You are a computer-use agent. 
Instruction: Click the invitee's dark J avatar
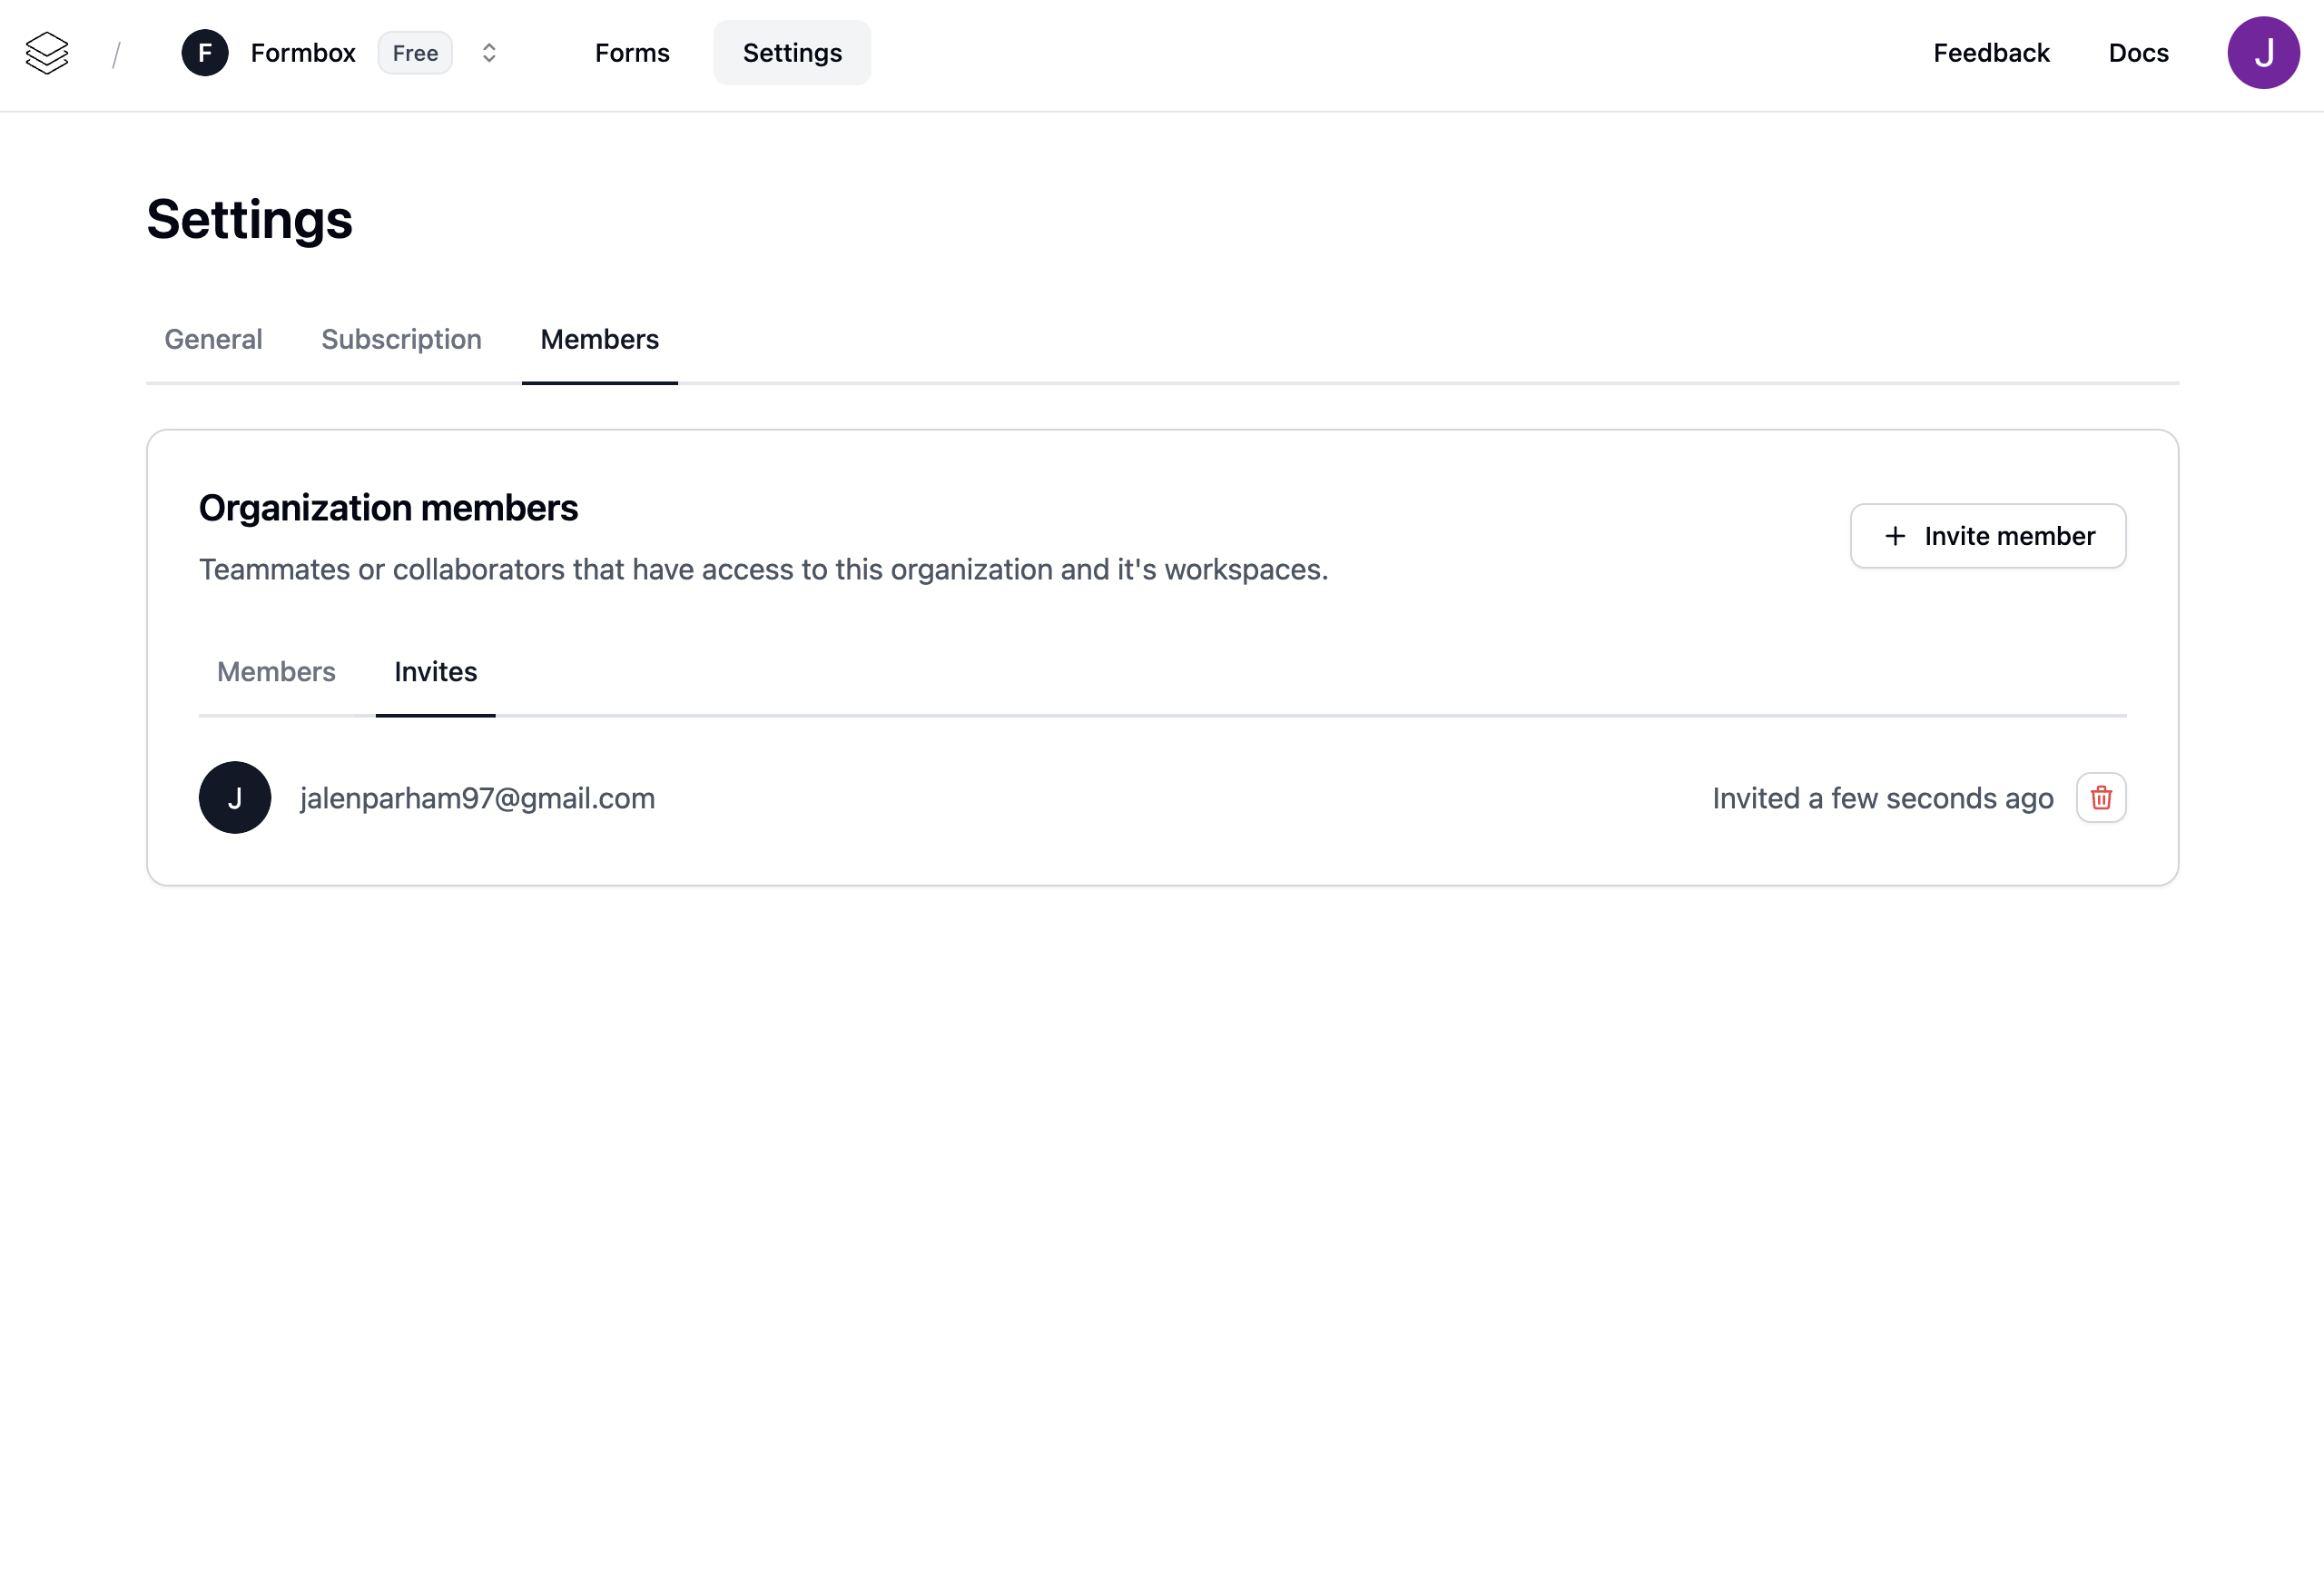[x=235, y=797]
